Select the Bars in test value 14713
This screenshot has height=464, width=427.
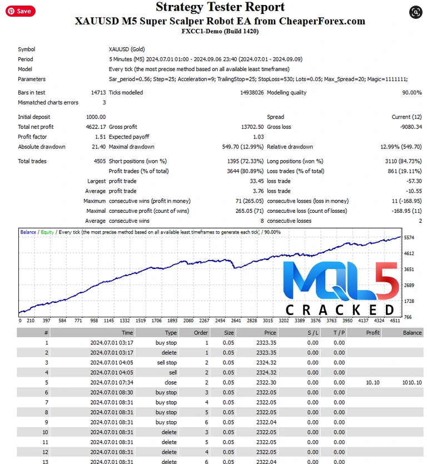(x=98, y=93)
